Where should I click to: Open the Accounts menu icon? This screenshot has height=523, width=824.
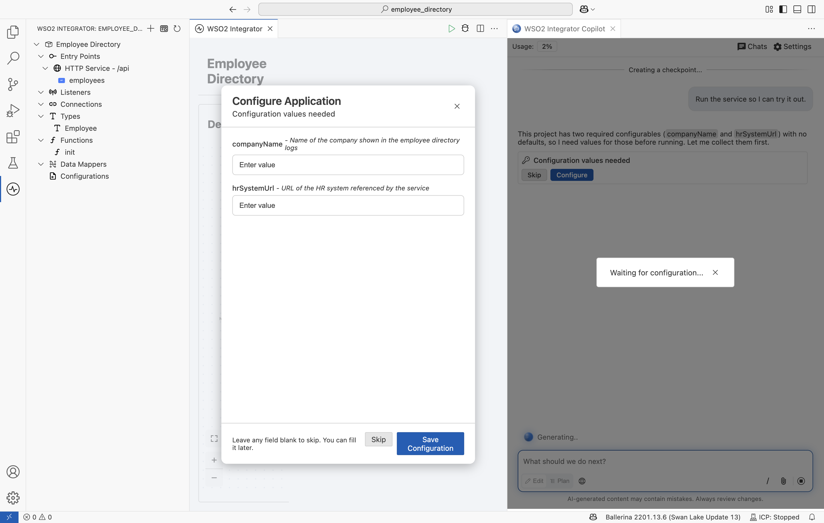[13, 472]
